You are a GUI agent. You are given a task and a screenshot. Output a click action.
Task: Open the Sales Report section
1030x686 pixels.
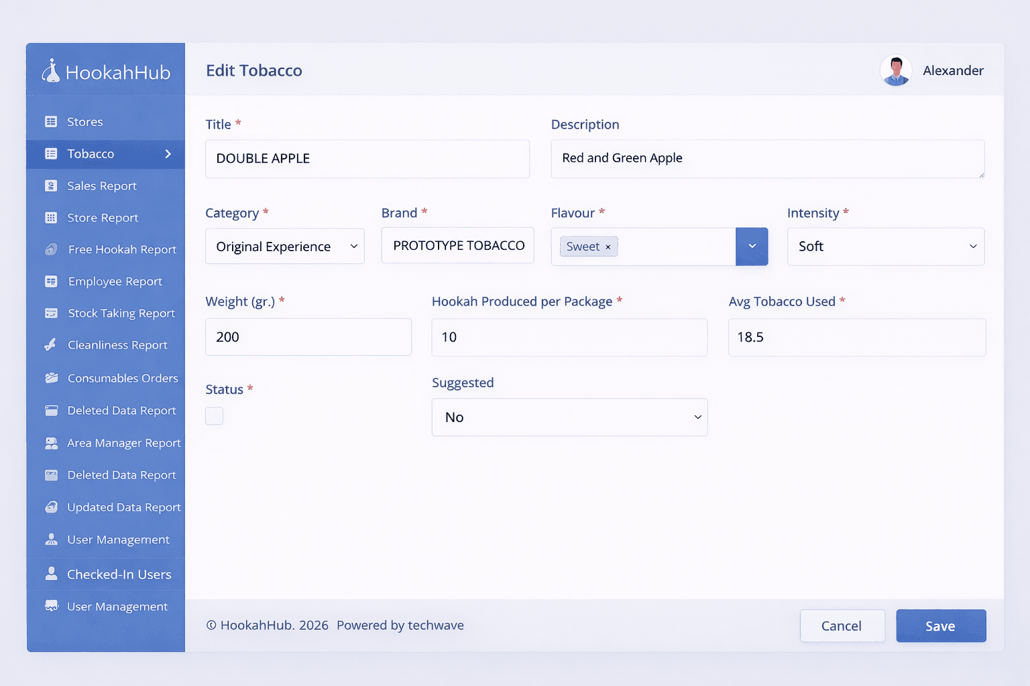[x=101, y=186]
